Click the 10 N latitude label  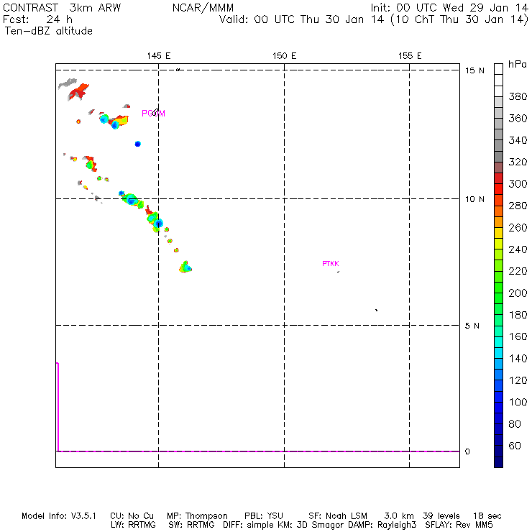coord(474,199)
